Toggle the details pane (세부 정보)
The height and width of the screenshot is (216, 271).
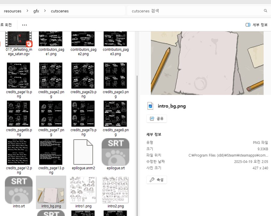click(257, 25)
